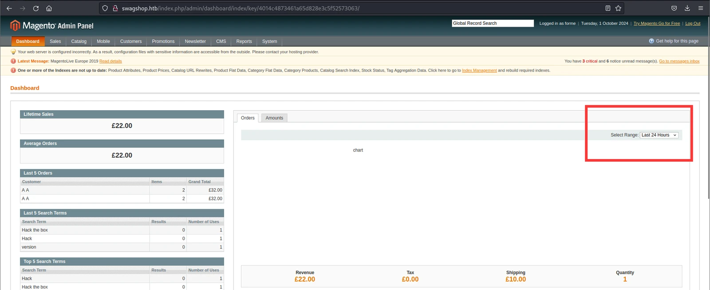Click the Quantity 1 total
The height and width of the screenshot is (290, 710).
coord(625,279)
